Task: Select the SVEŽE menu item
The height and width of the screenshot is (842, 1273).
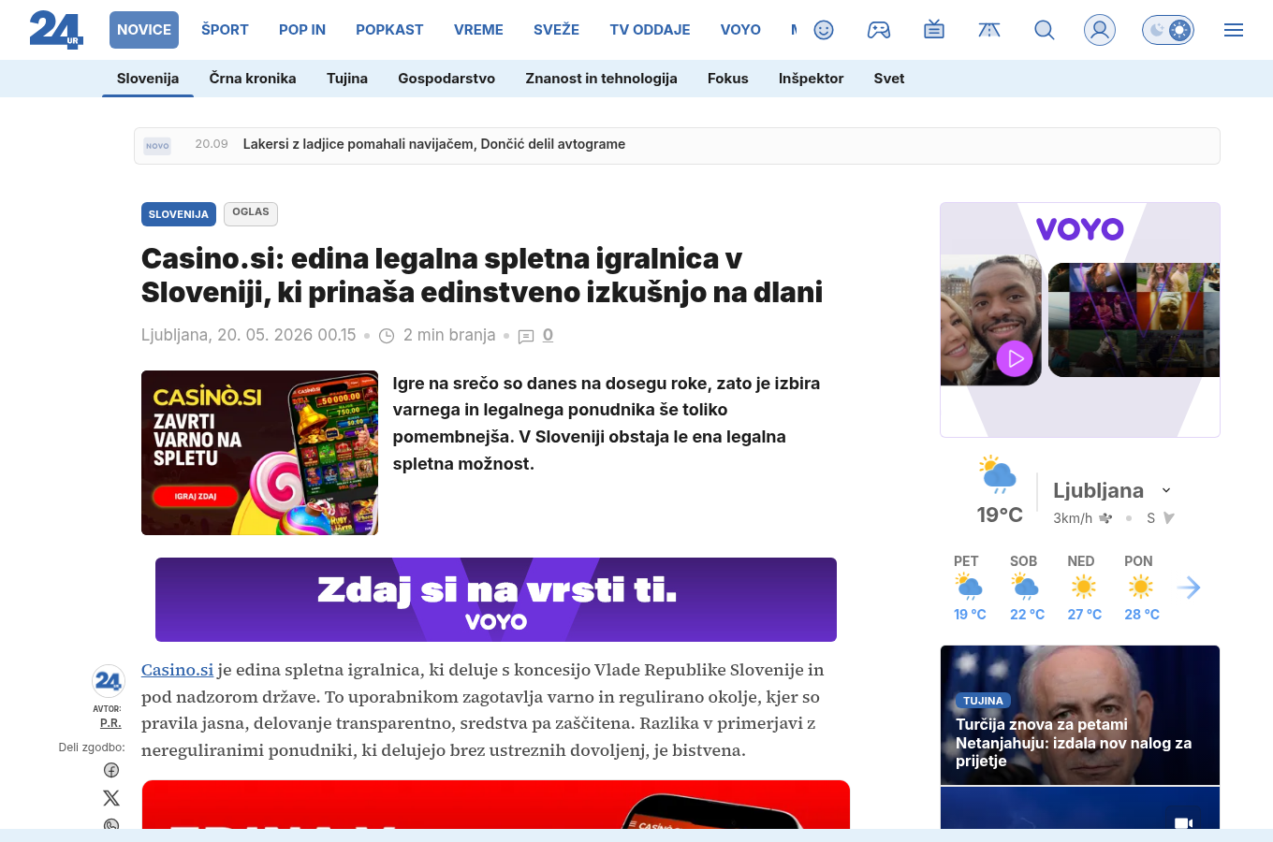Action: point(556,30)
